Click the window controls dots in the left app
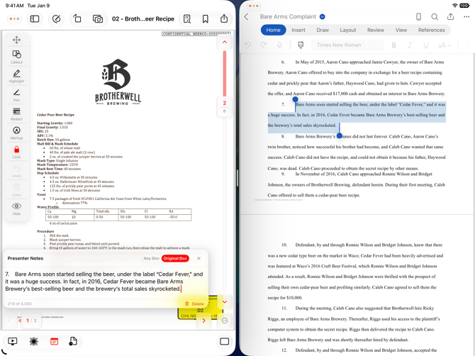The height and width of the screenshot is (356, 475). [15, 18]
